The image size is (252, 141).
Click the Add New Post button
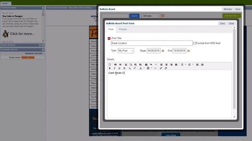(x=232, y=16)
